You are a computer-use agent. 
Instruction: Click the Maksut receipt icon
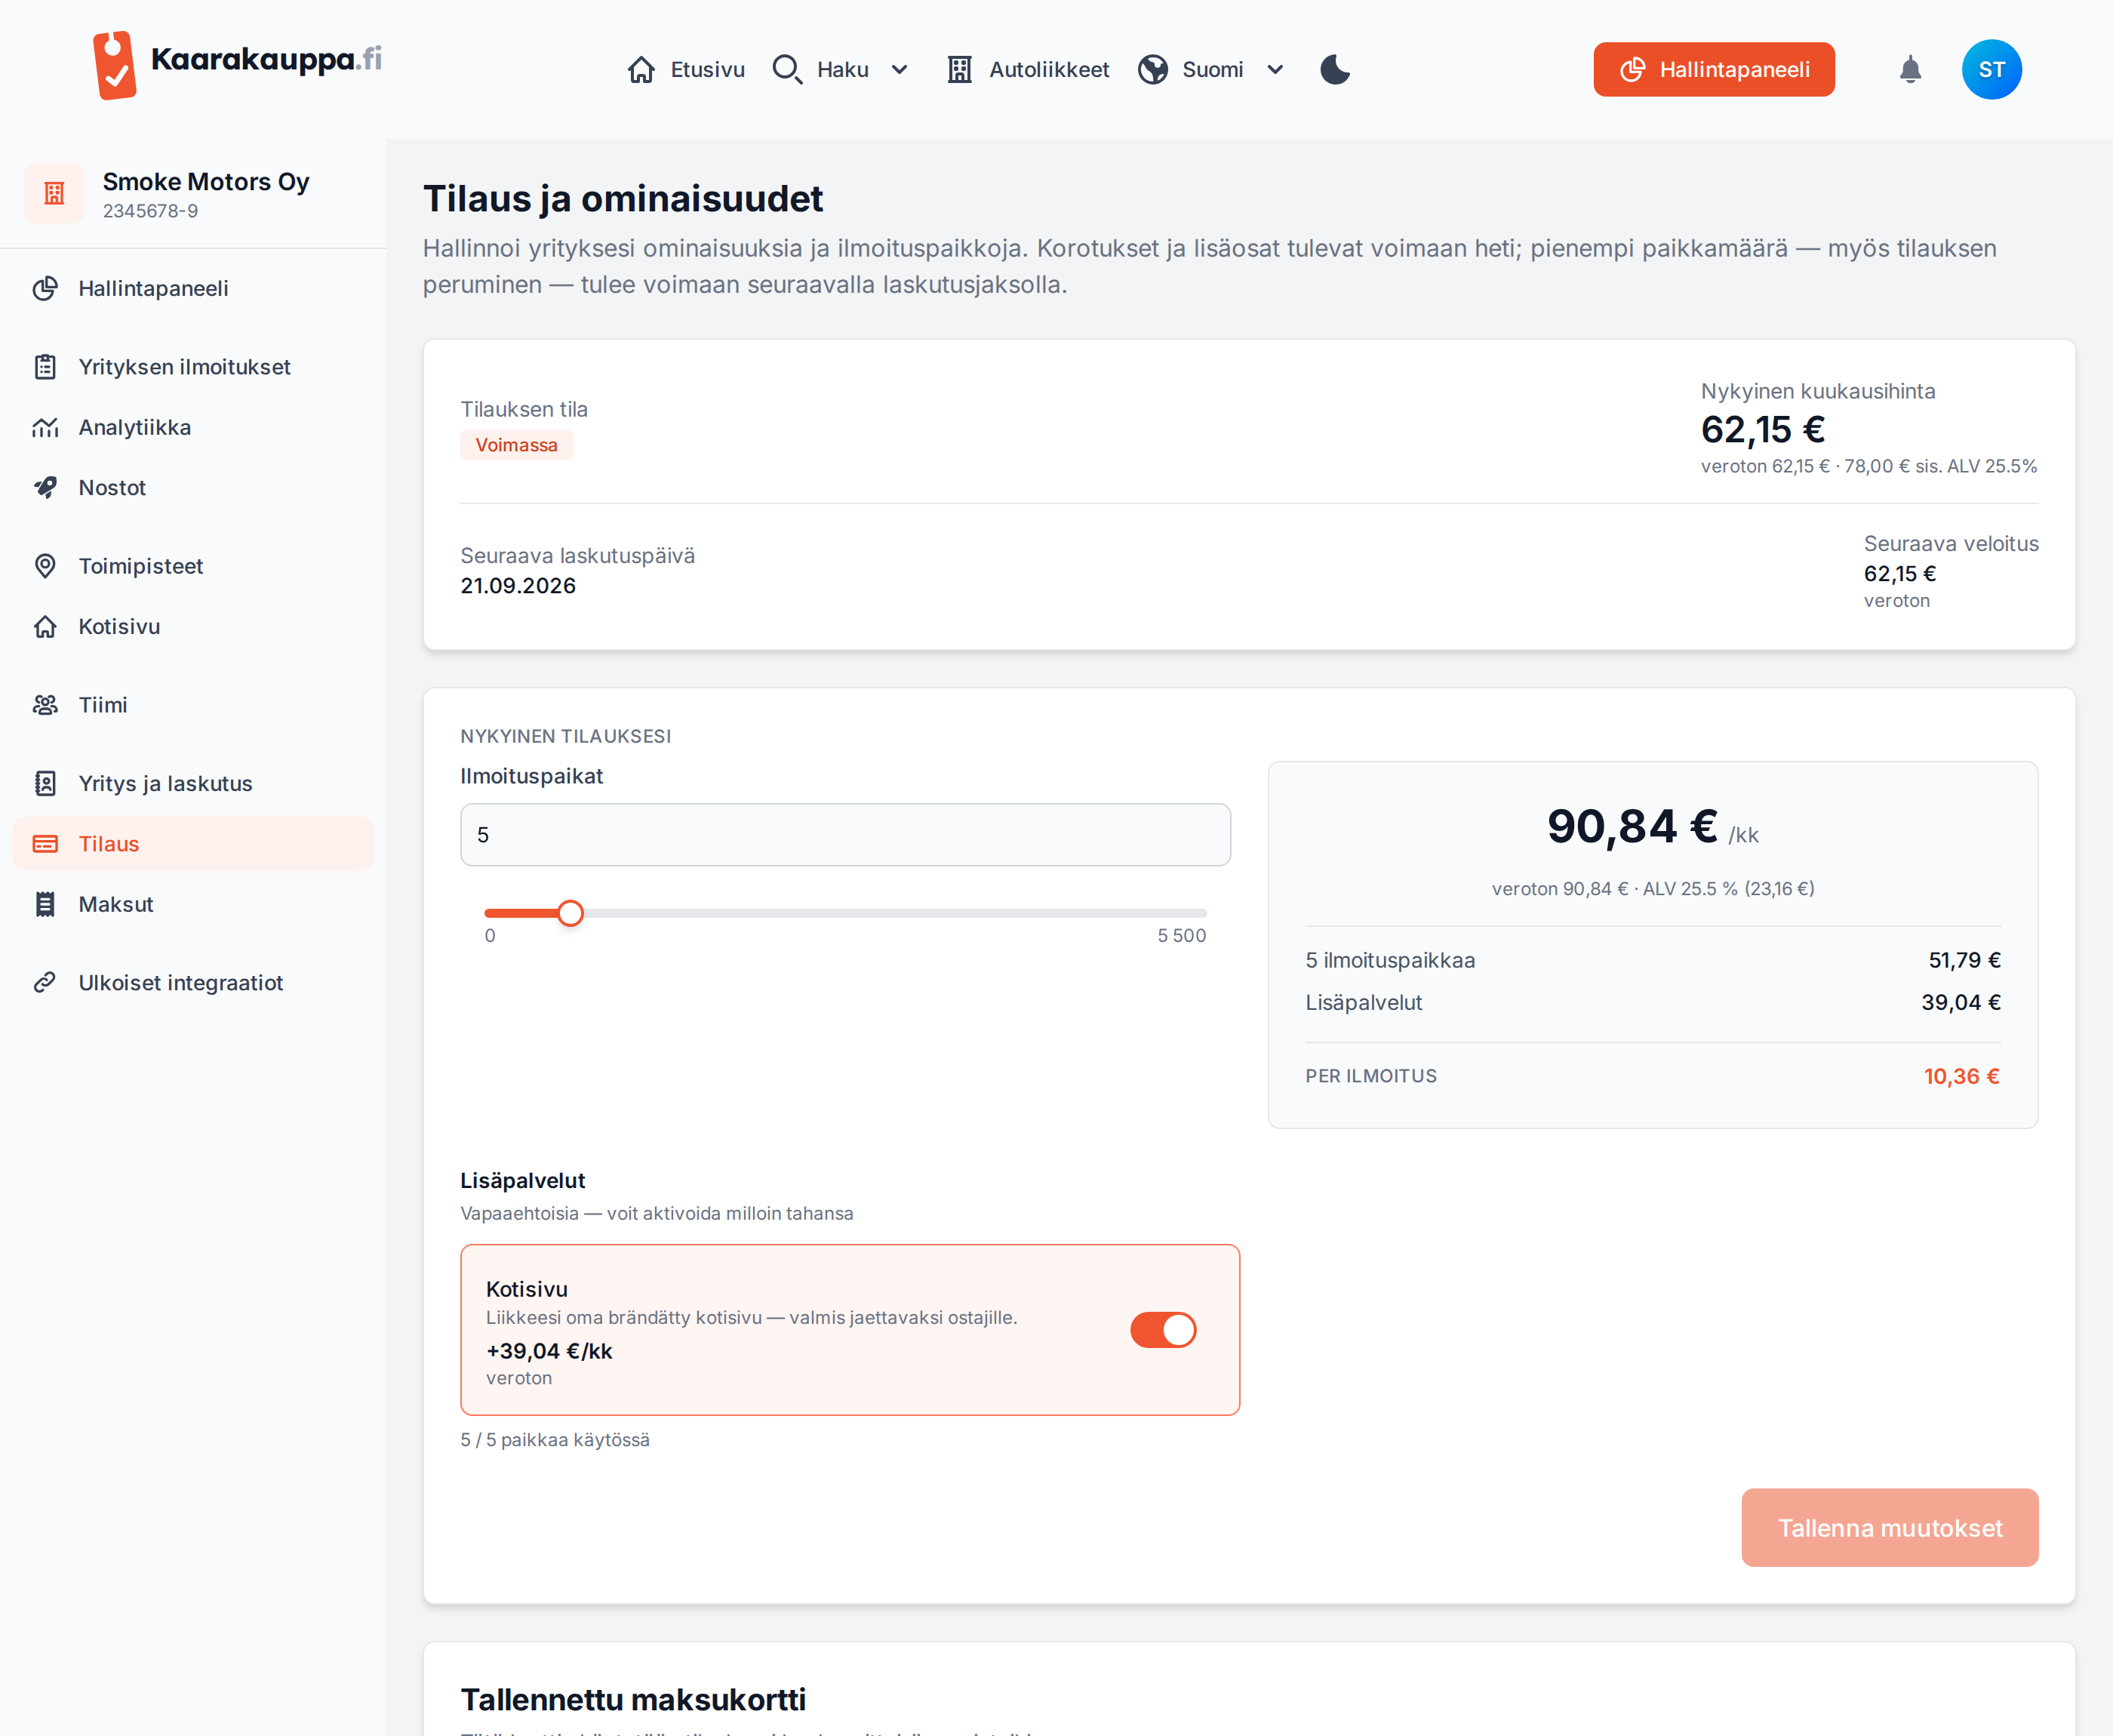click(45, 905)
